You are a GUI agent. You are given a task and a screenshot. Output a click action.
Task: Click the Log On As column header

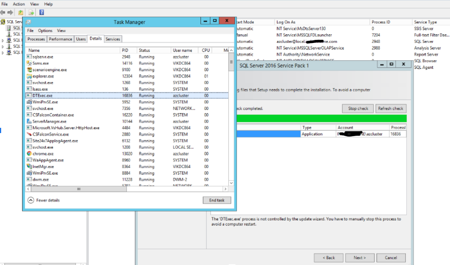pos(322,22)
